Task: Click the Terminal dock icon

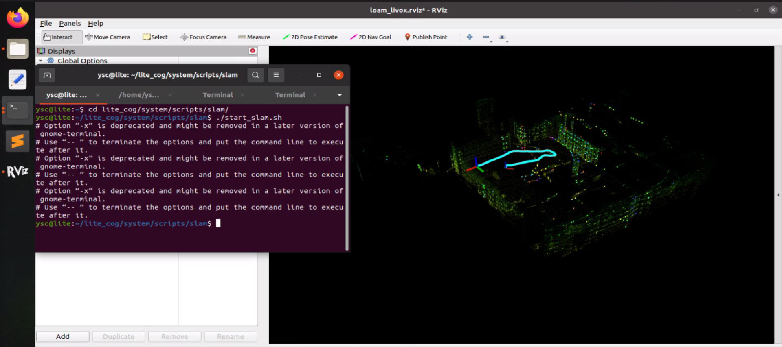Action: [18, 110]
